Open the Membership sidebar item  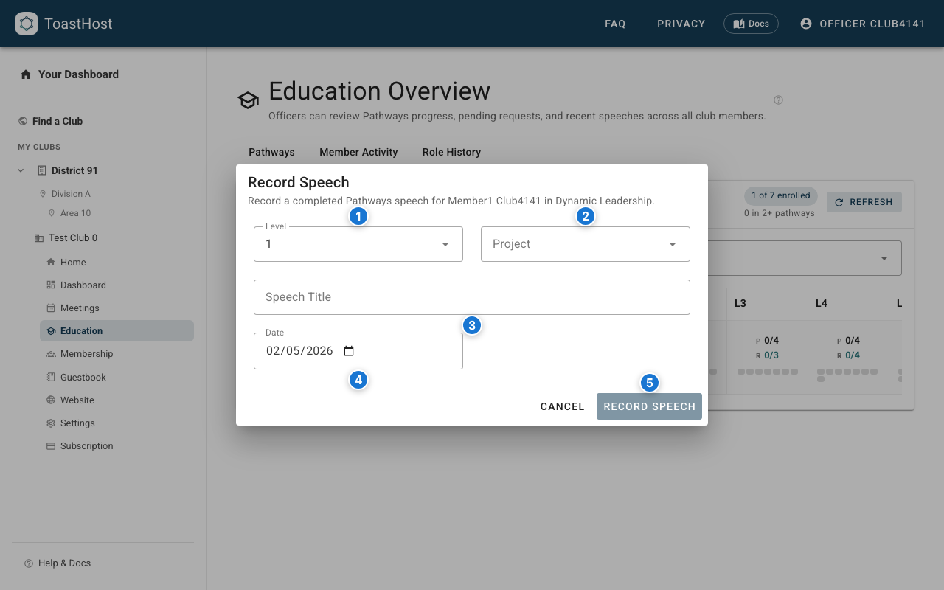click(x=117, y=354)
